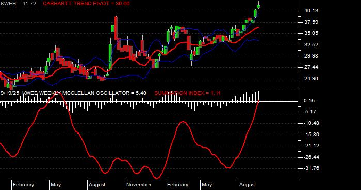Select the SUMMATION INDEX = 1.11 label
The height and width of the screenshot is (190, 361).
(187, 93)
